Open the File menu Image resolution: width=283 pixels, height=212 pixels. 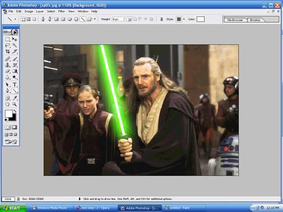[11, 11]
